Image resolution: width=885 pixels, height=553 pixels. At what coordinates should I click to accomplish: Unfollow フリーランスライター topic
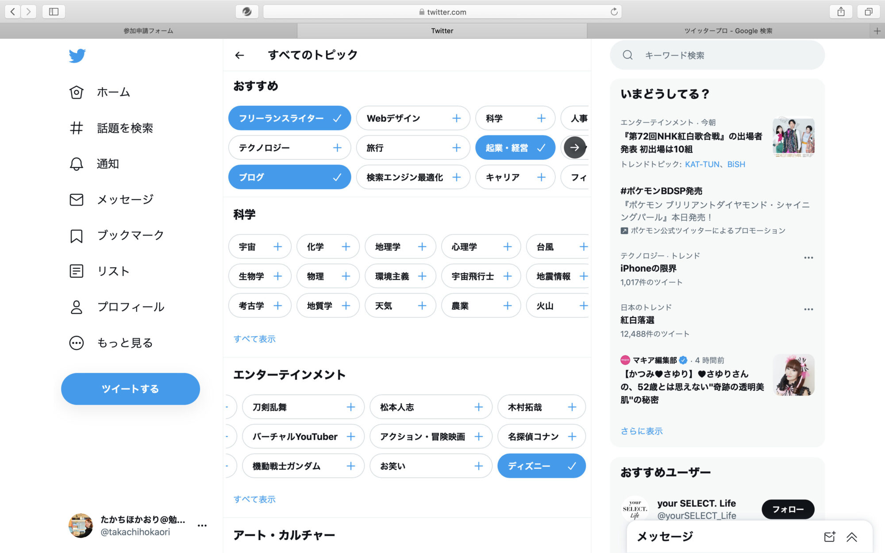290,118
